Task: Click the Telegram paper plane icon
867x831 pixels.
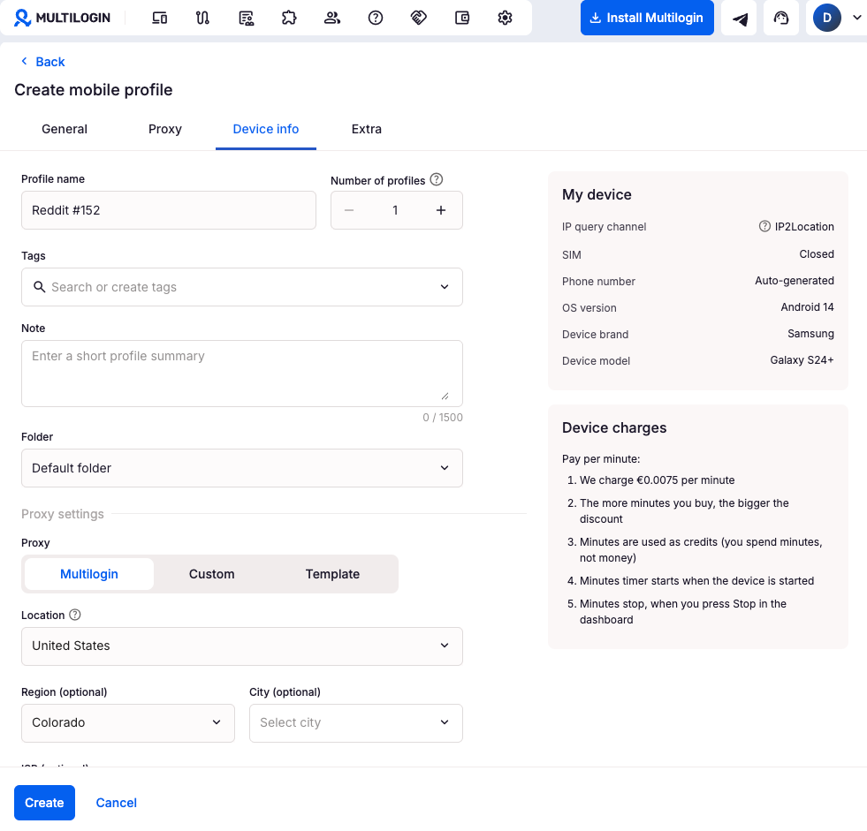Action: click(x=741, y=19)
